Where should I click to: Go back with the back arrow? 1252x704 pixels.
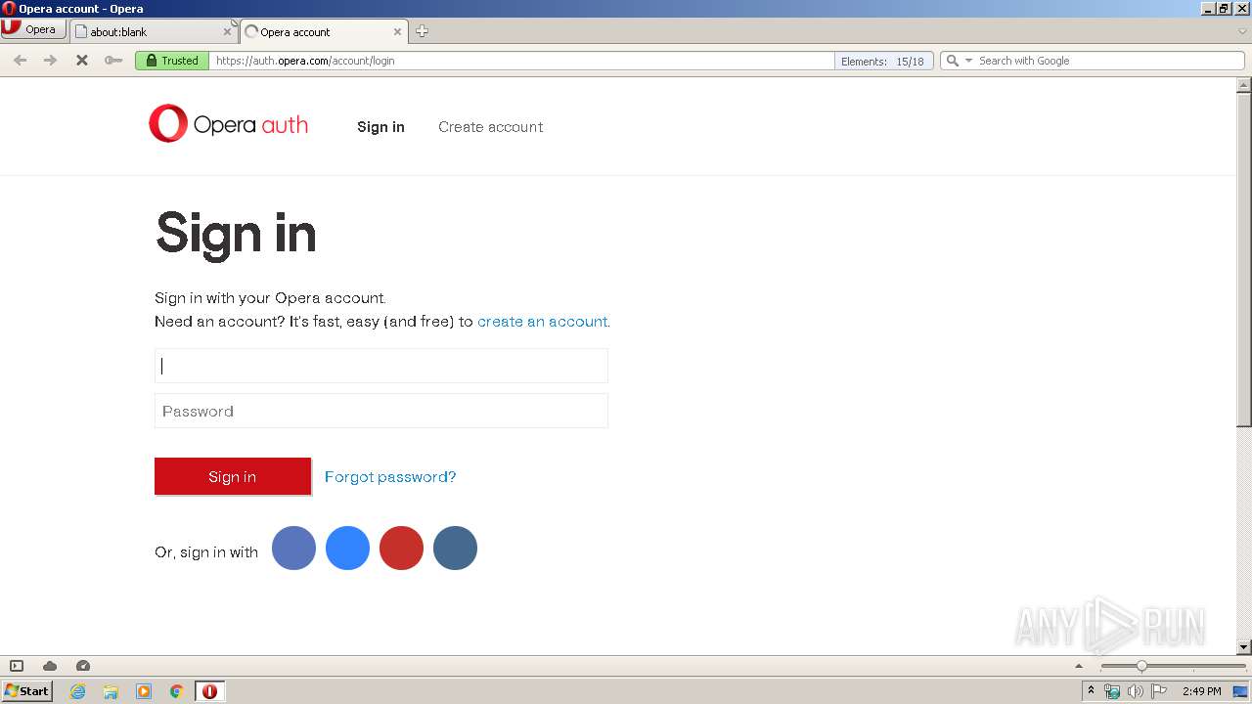[20, 61]
